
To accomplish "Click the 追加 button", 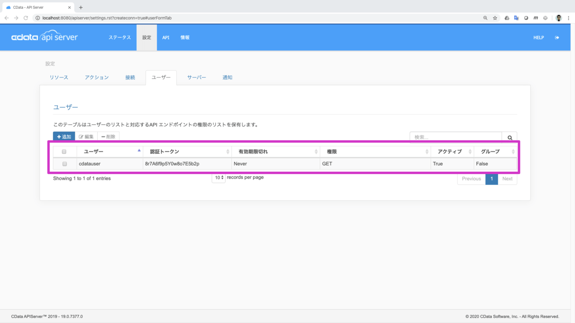I will coord(64,137).
